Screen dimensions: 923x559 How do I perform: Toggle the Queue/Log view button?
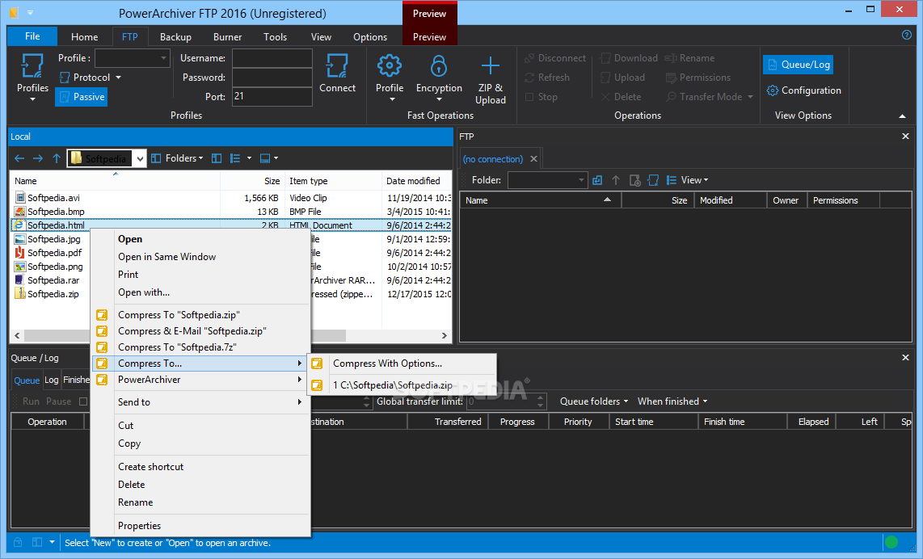tap(799, 65)
